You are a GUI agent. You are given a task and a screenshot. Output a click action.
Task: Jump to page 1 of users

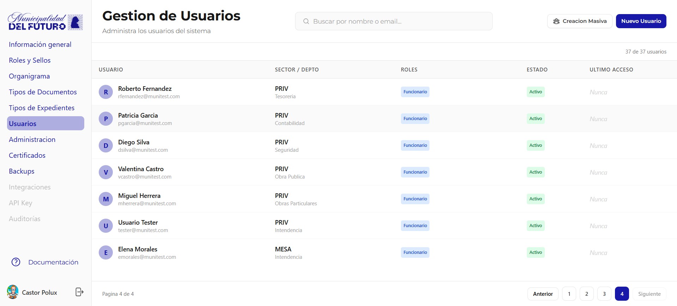[569, 294]
